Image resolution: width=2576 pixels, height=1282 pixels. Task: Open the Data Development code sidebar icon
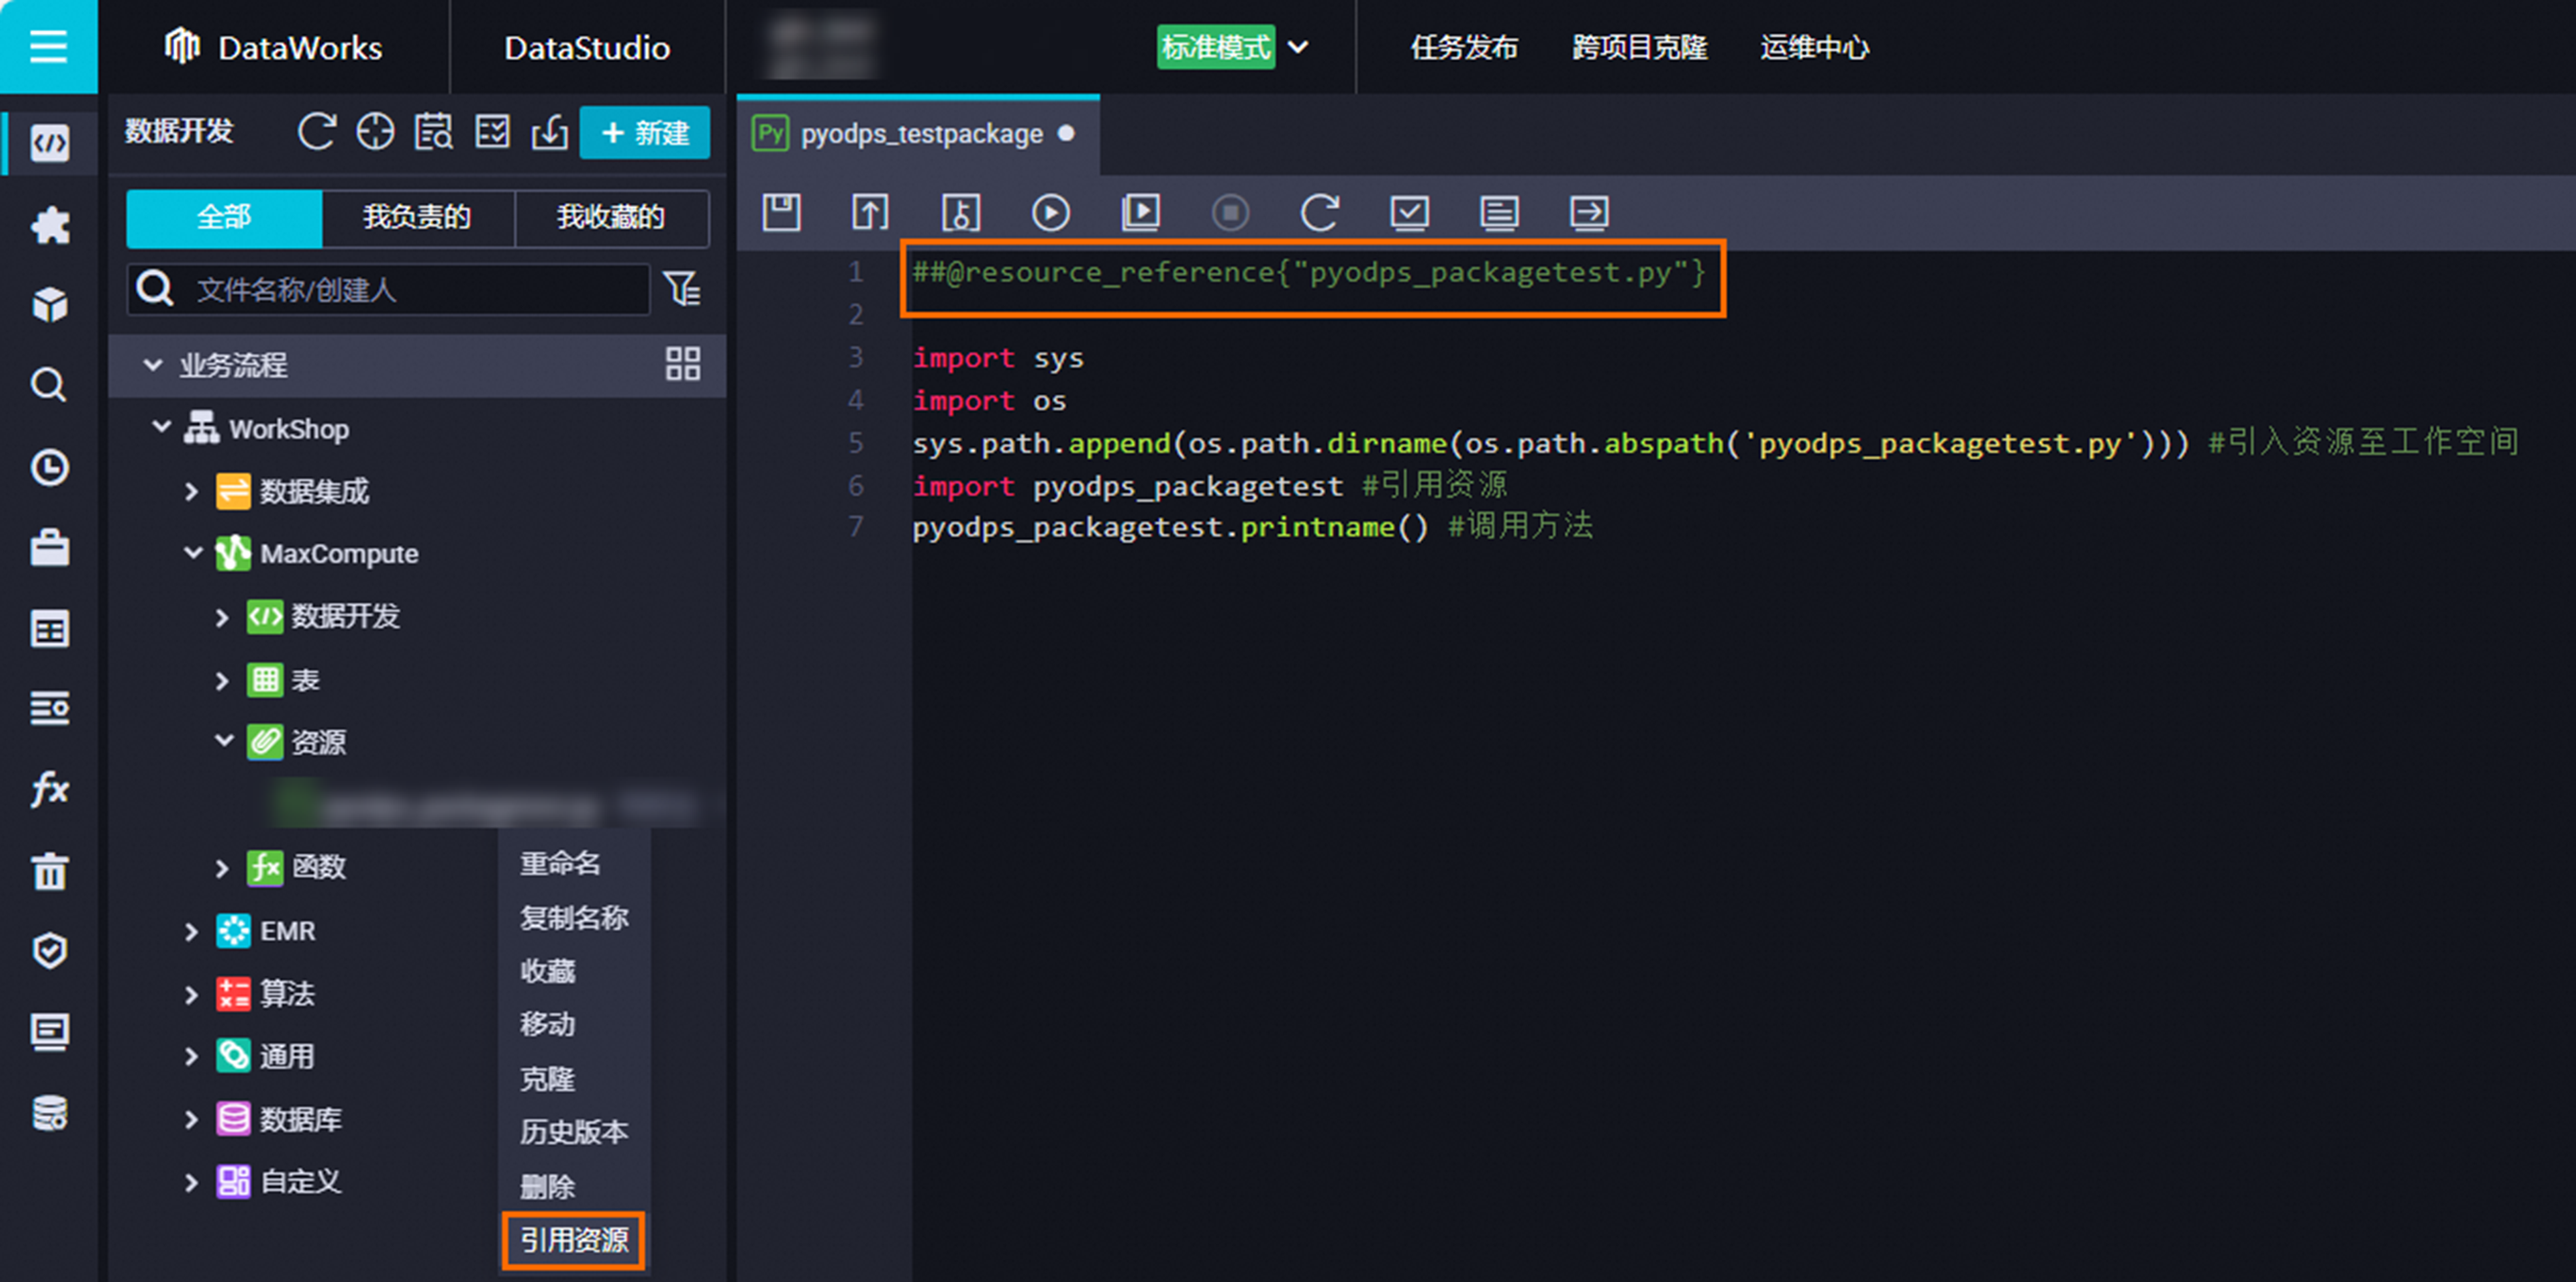click(49, 143)
